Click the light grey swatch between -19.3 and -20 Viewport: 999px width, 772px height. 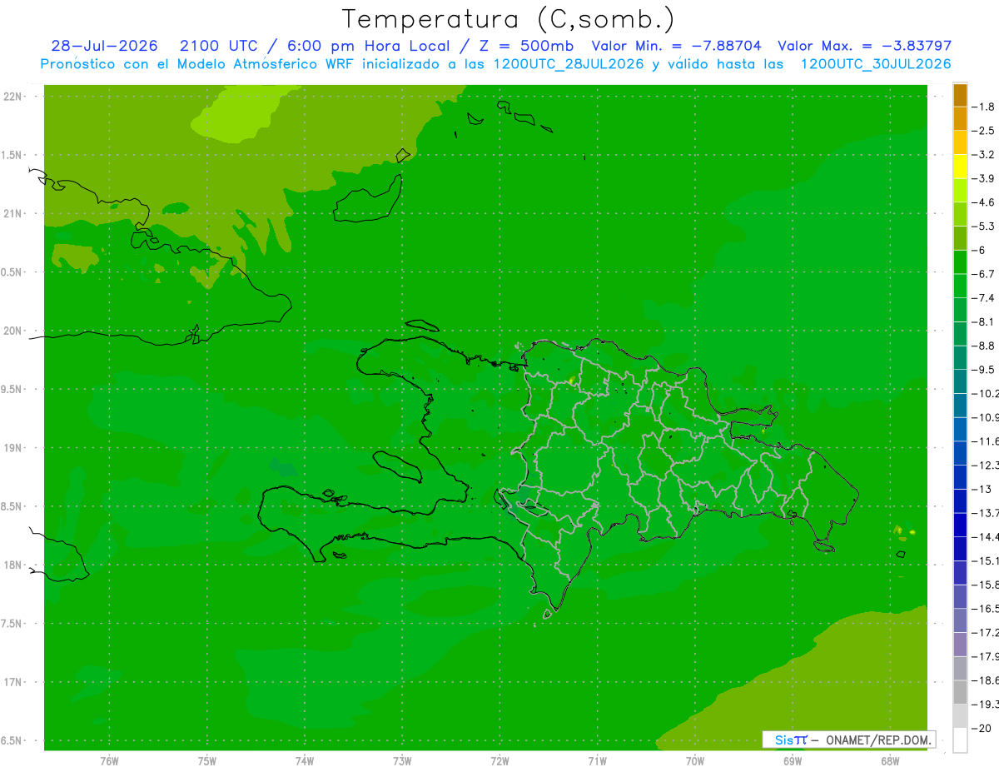pyautogui.click(x=960, y=716)
